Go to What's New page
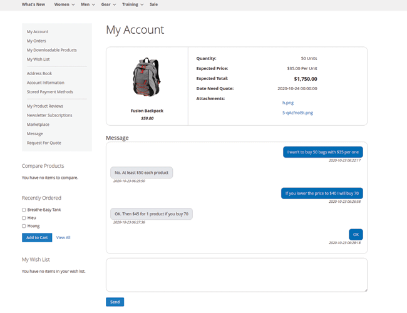Screen dimensions: 407x313 coord(33,4)
